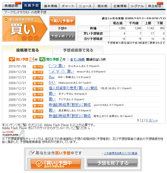This screenshot has height=173, width=167.
Task: Click 買い予想 badge beside 2009/12/28 post
Action: pos(38,72)
